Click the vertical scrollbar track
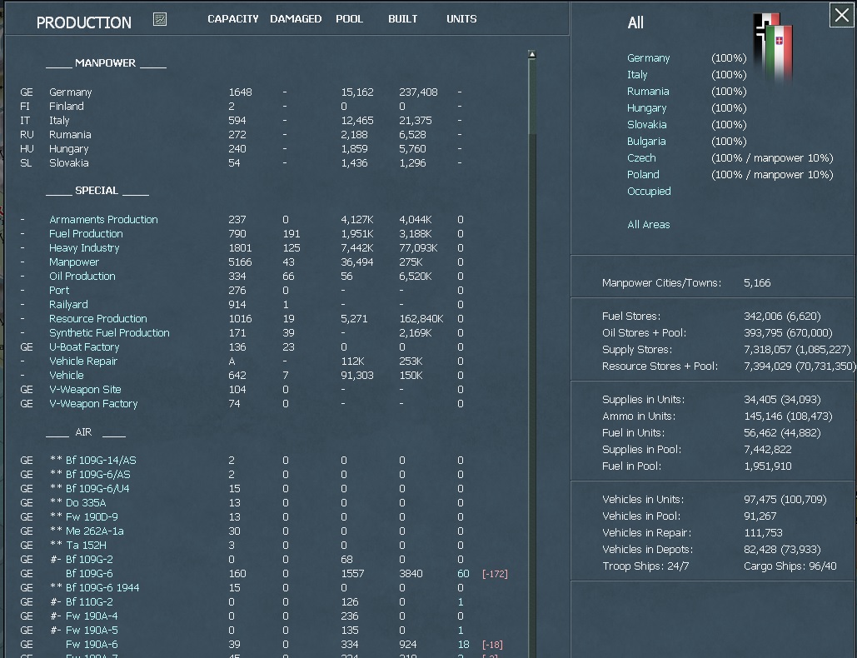857x658 pixels. [x=531, y=333]
